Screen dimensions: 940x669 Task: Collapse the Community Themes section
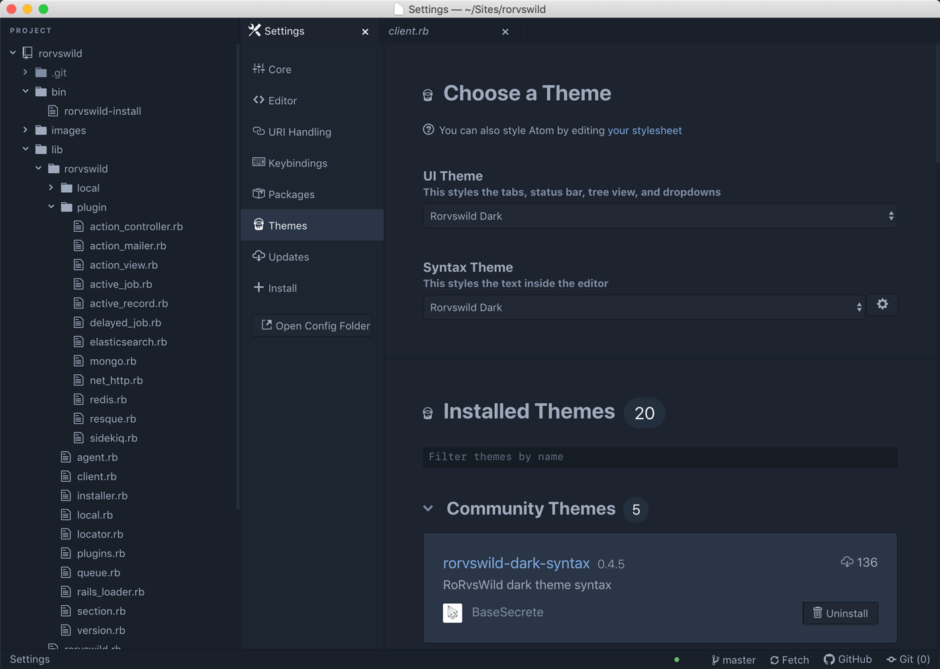click(x=428, y=508)
